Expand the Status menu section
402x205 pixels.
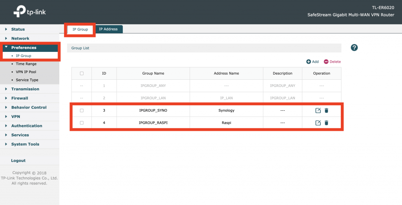[x=18, y=29]
